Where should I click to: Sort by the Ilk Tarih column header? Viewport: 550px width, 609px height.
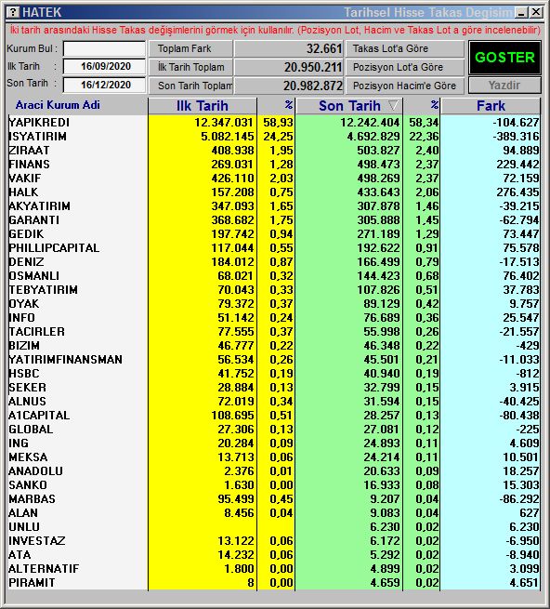(203, 106)
